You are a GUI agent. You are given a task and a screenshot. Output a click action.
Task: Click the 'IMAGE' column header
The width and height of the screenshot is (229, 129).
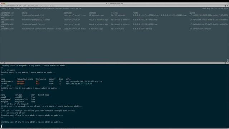pyautogui.click(x=25, y=13)
